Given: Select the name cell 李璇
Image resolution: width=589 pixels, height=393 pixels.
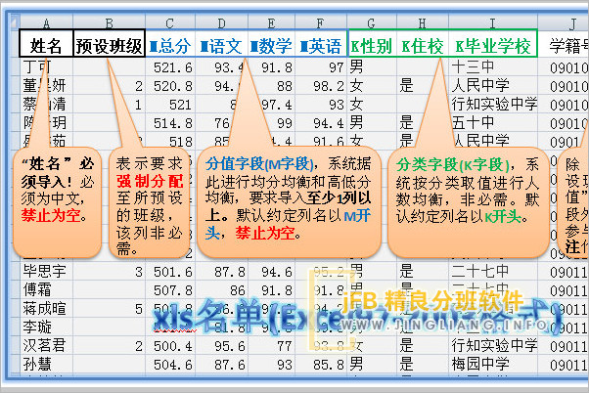Looking at the screenshot, I should point(46,327).
